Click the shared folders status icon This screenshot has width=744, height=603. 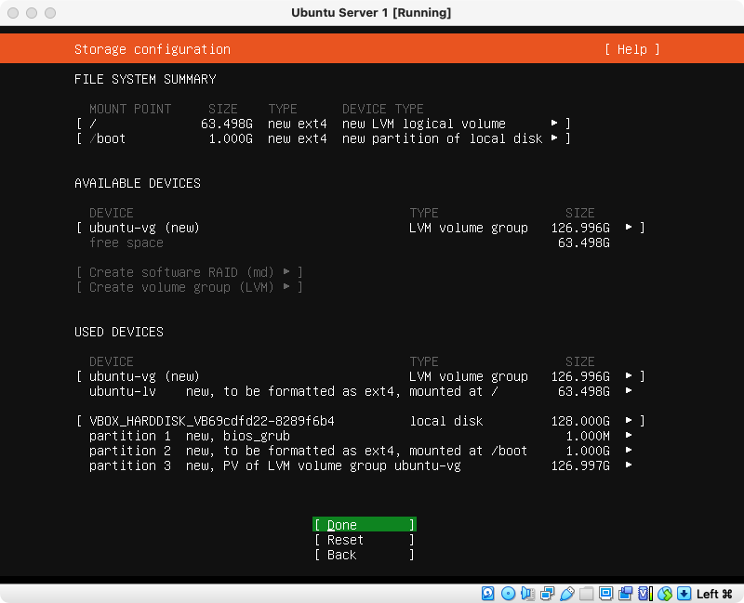(586, 594)
